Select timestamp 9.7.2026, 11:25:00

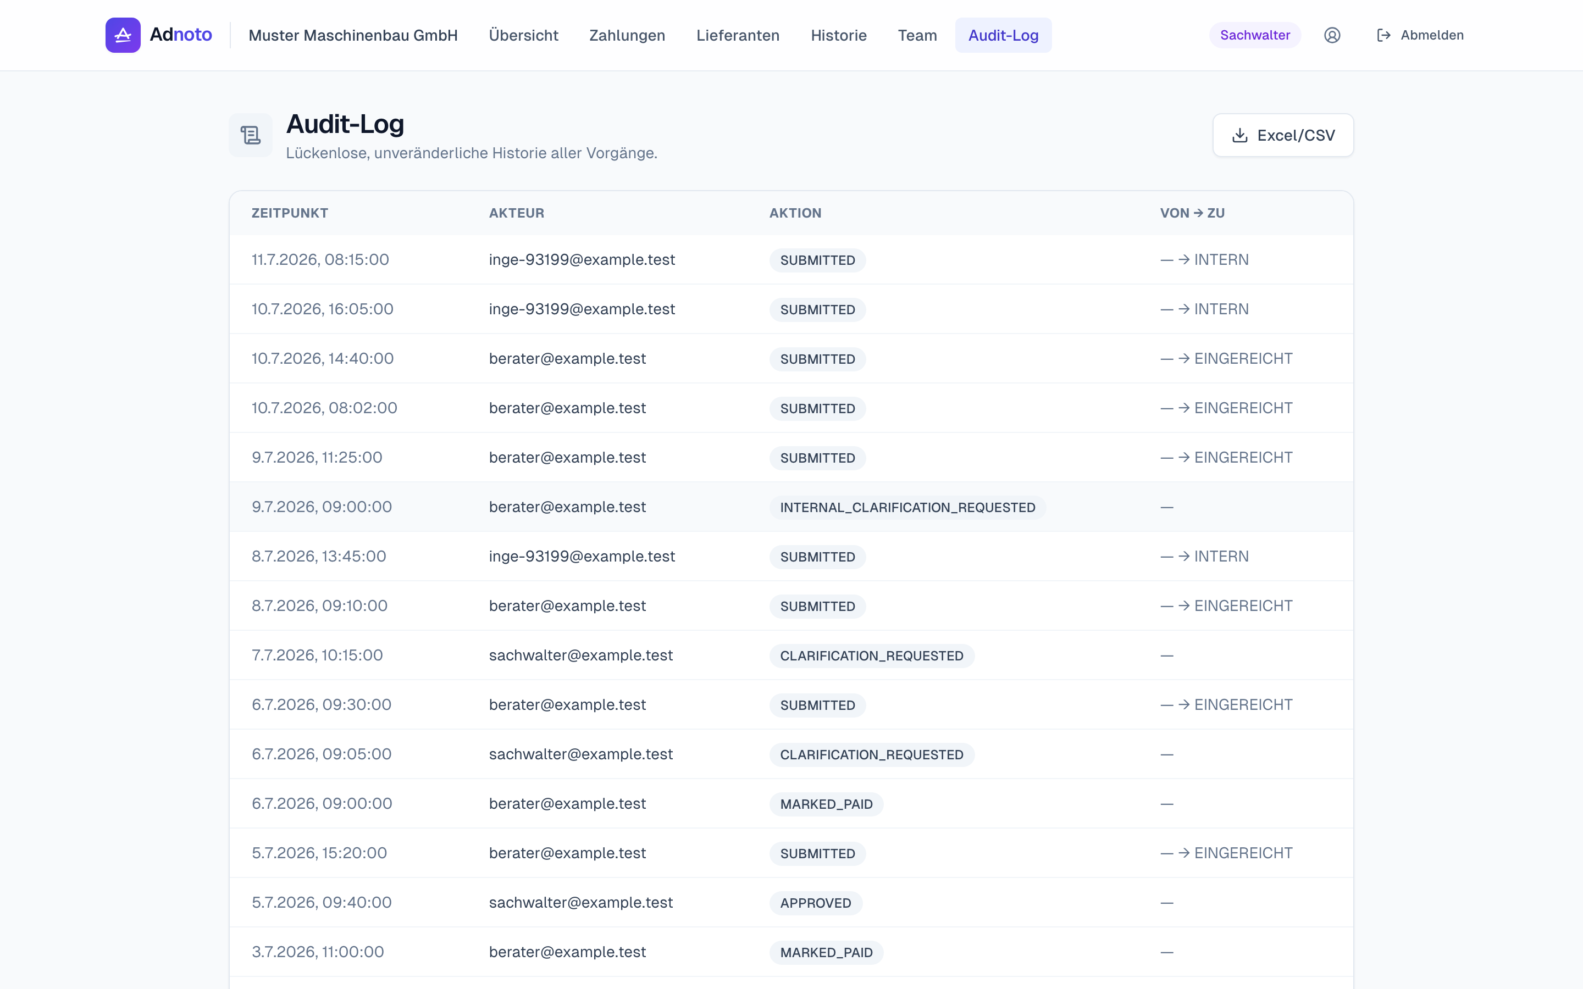click(x=317, y=457)
